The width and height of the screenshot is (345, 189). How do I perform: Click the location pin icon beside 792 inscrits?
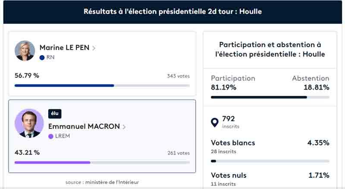(214, 122)
